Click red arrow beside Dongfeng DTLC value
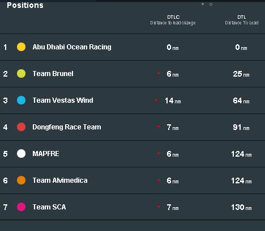Screen dimensions: 265x231 [x=159, y=127]
